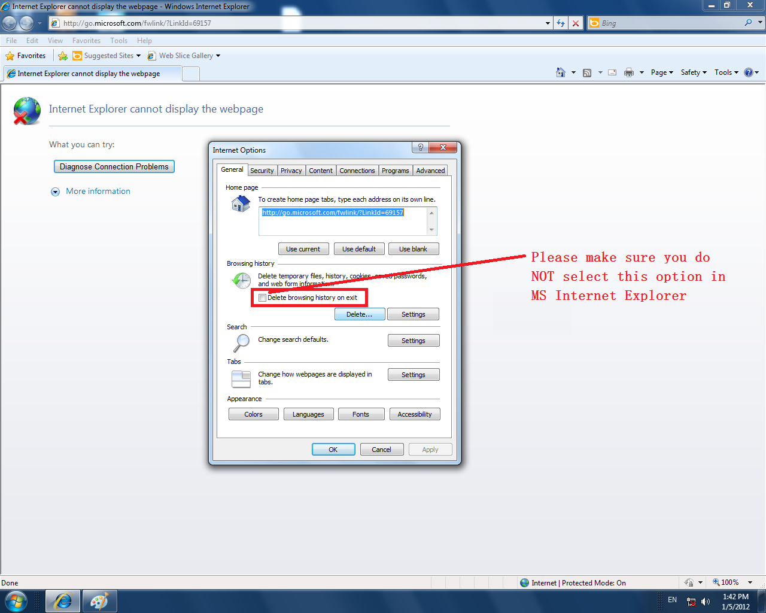This screenshot has height=613, width=766.
Task: Click Browsing history Settings button
Action: click(x=414, y=314)
